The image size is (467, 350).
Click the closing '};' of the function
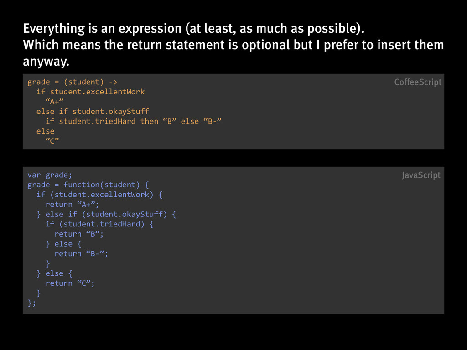point(31,303)
